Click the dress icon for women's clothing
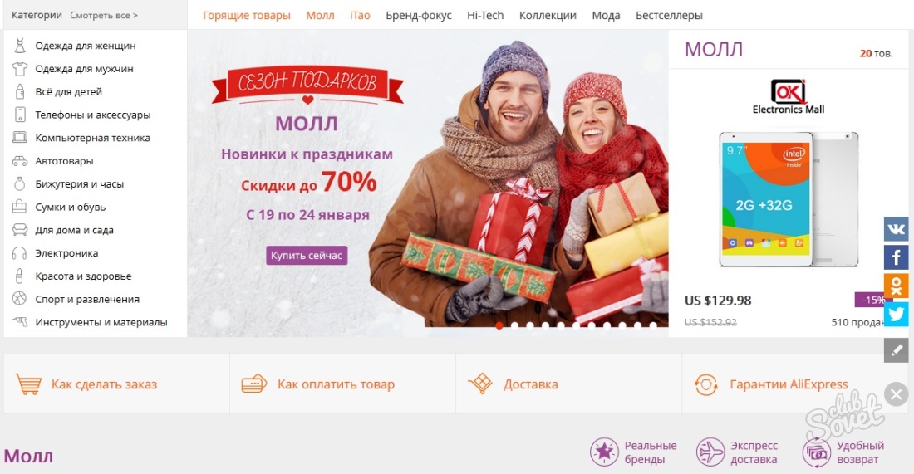Viewport: 914px width, 474px height. [x=20, y=46]
